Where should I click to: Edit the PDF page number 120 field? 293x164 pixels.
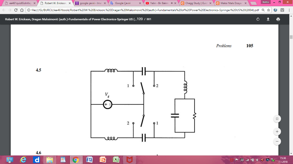pos(140,19)
